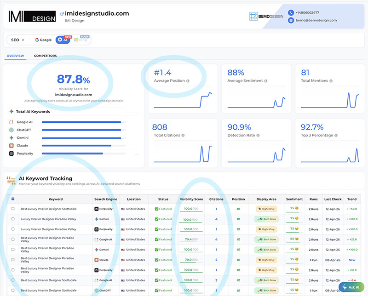Click the Both Sides badge in the last row

[267, 290]
